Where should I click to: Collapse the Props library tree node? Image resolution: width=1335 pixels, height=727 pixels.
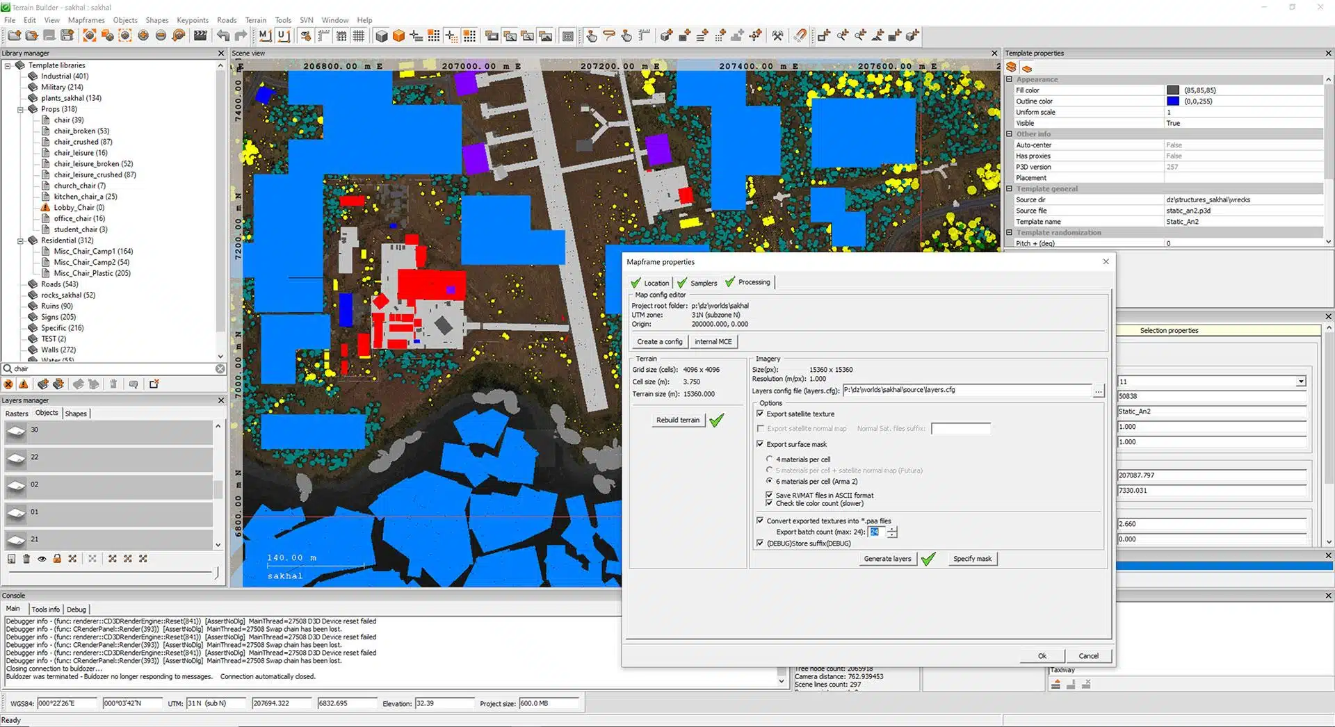[x=20, y=109]
